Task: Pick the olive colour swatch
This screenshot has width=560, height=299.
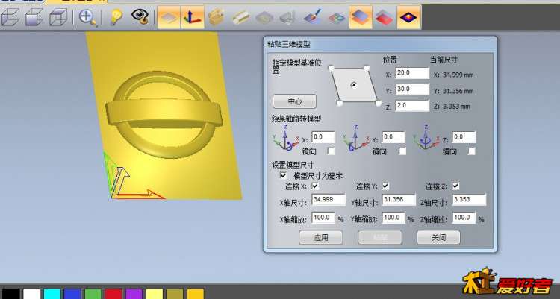Action: (x=175, y=294)
